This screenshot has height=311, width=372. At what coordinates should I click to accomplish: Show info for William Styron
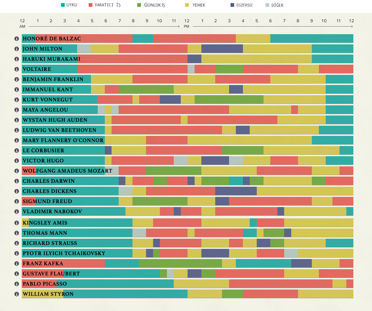click(x=17, y=294)
